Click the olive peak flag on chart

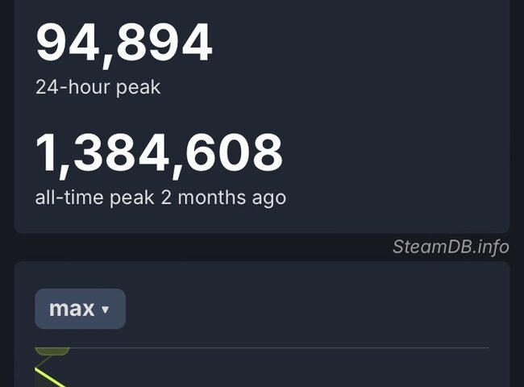[52, 352]
